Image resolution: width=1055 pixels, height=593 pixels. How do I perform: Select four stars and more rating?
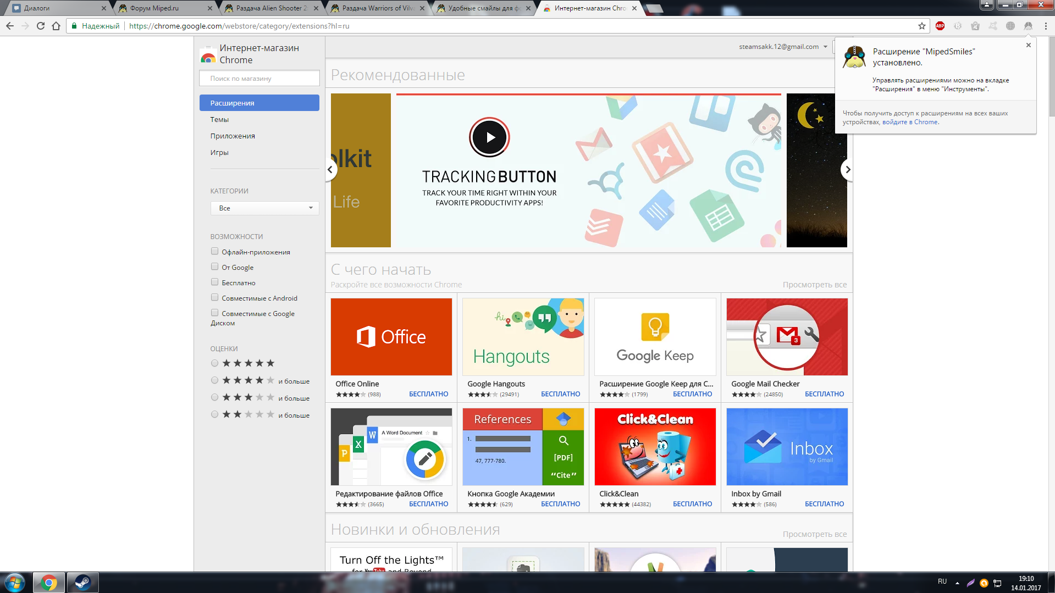(x=215, y=380)
